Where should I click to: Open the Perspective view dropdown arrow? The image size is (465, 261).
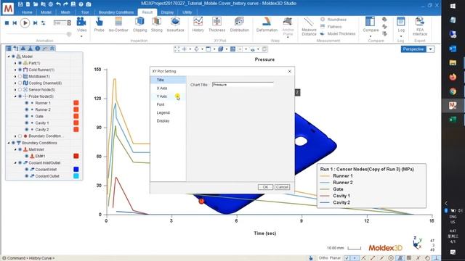pos(431,49)
